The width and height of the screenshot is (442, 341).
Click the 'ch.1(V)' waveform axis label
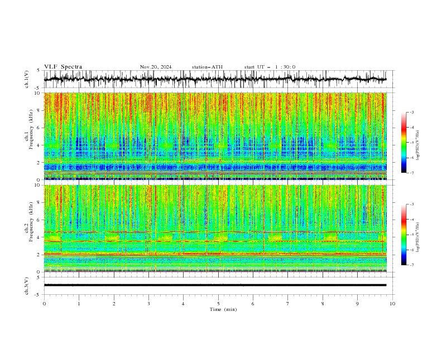tap(27, 79)
